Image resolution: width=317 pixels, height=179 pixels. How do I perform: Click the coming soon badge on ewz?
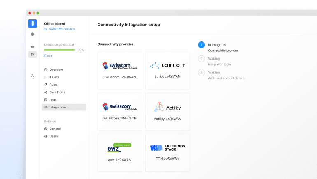coord(122,145)
